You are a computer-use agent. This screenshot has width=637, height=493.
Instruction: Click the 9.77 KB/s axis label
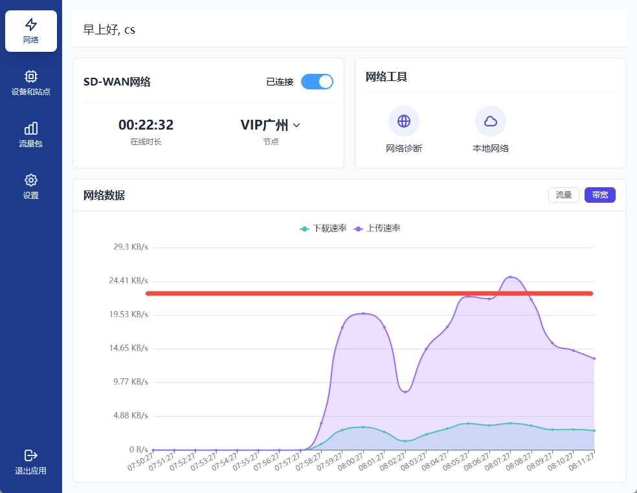(x=130, y=382)
